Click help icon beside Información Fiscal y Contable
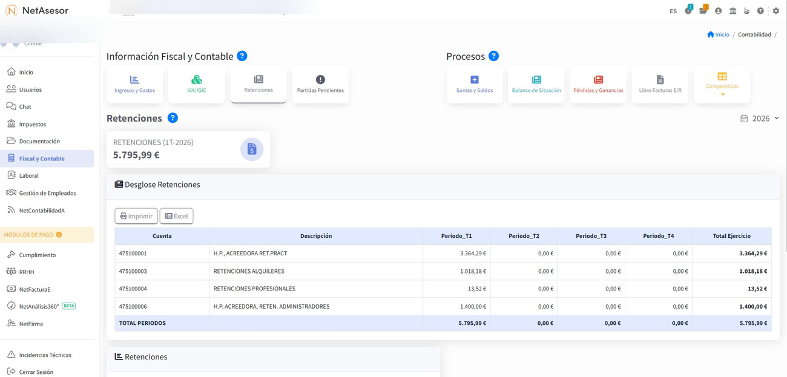Viewport: 787px width, 377px height. point(242,56)
